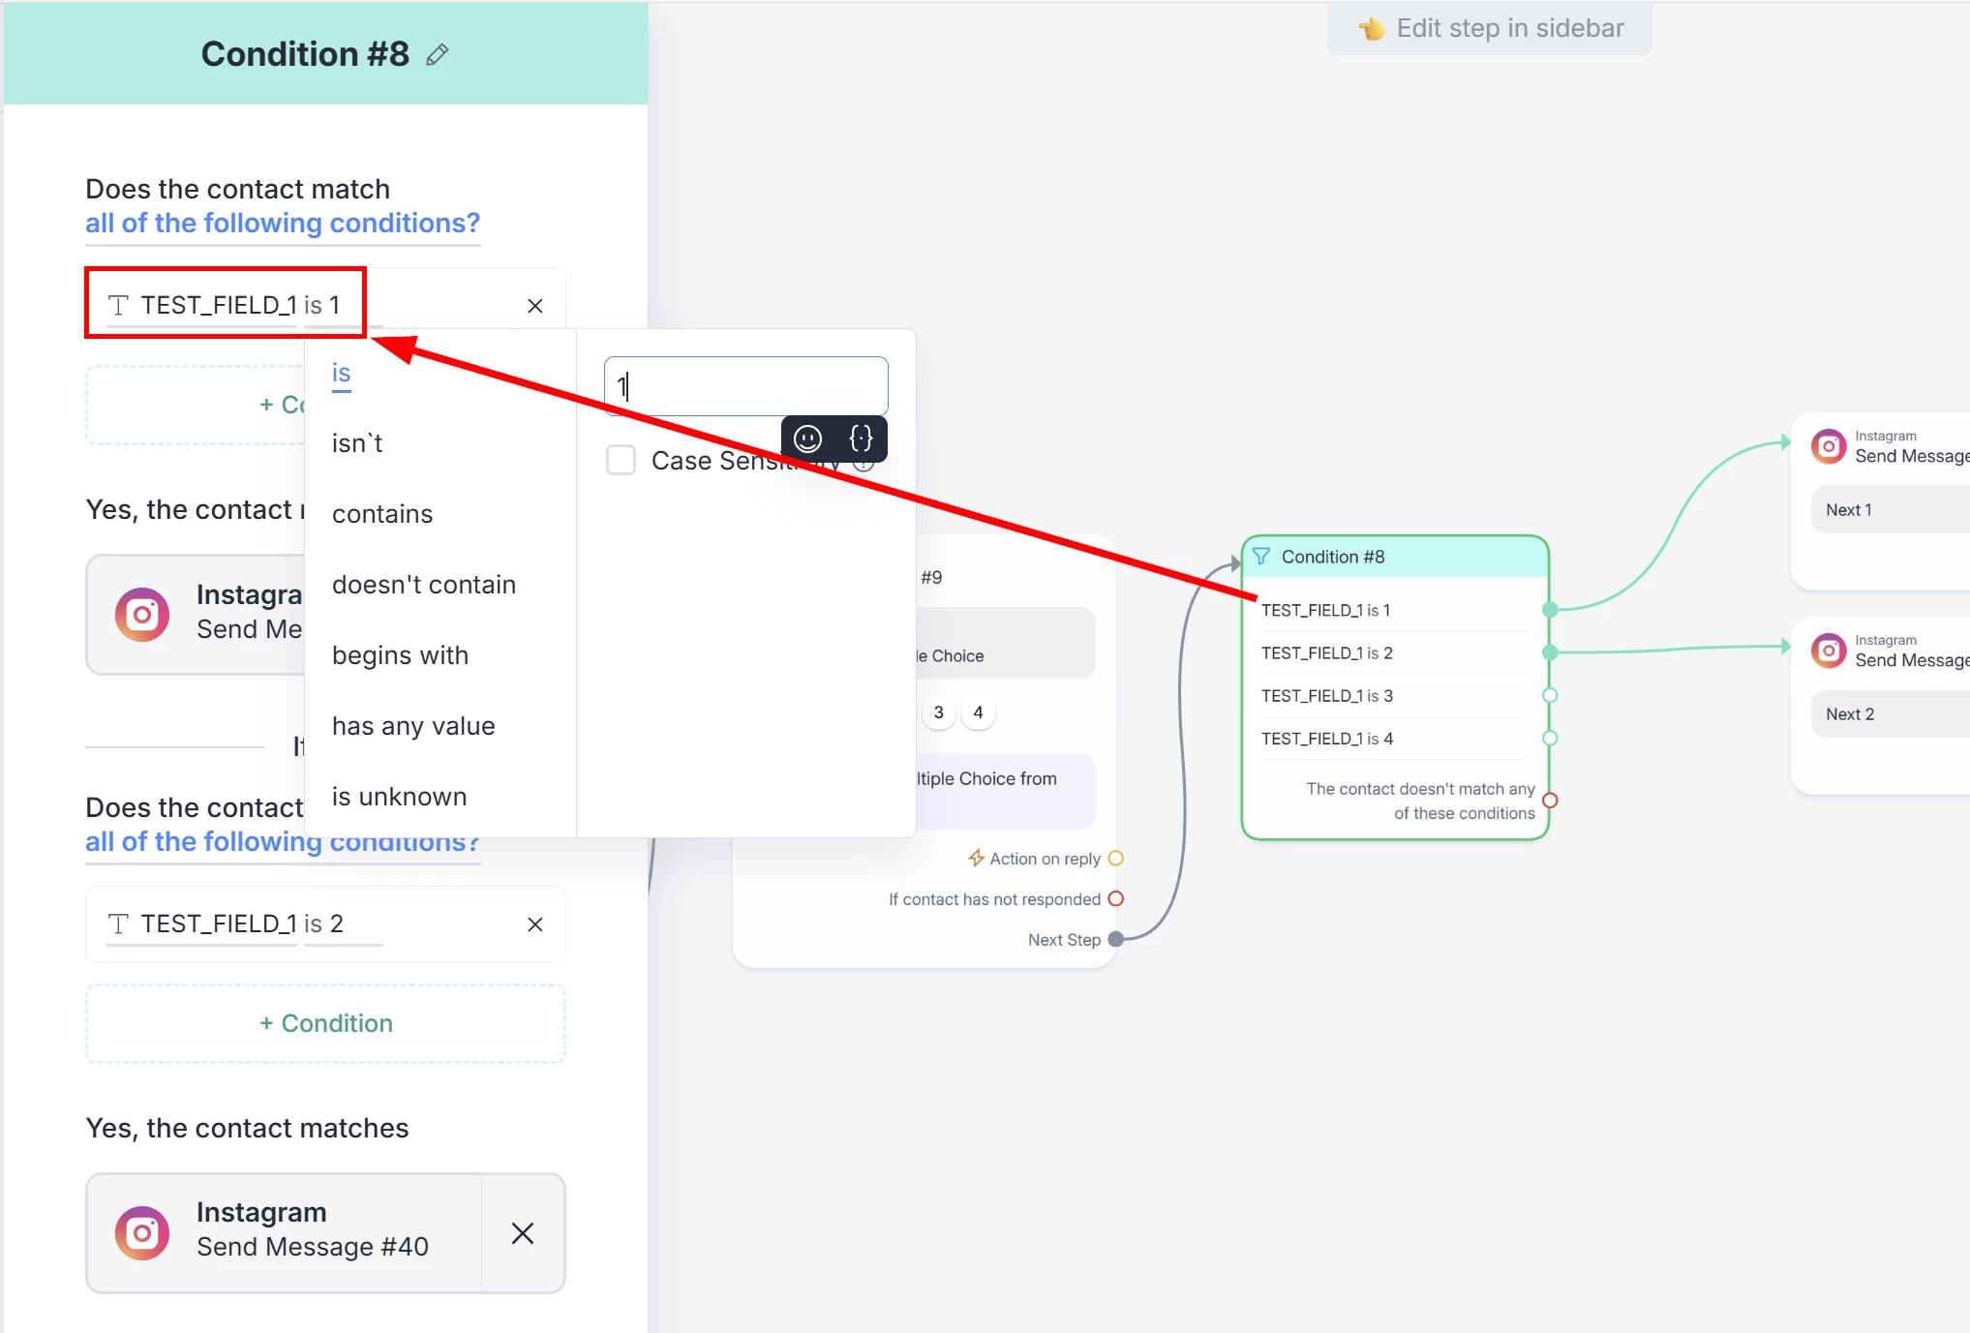Click the value input field containing 1

coord(745,386)
